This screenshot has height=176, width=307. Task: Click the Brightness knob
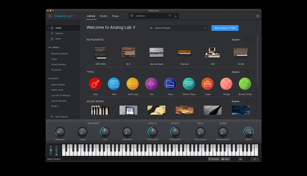60,132
